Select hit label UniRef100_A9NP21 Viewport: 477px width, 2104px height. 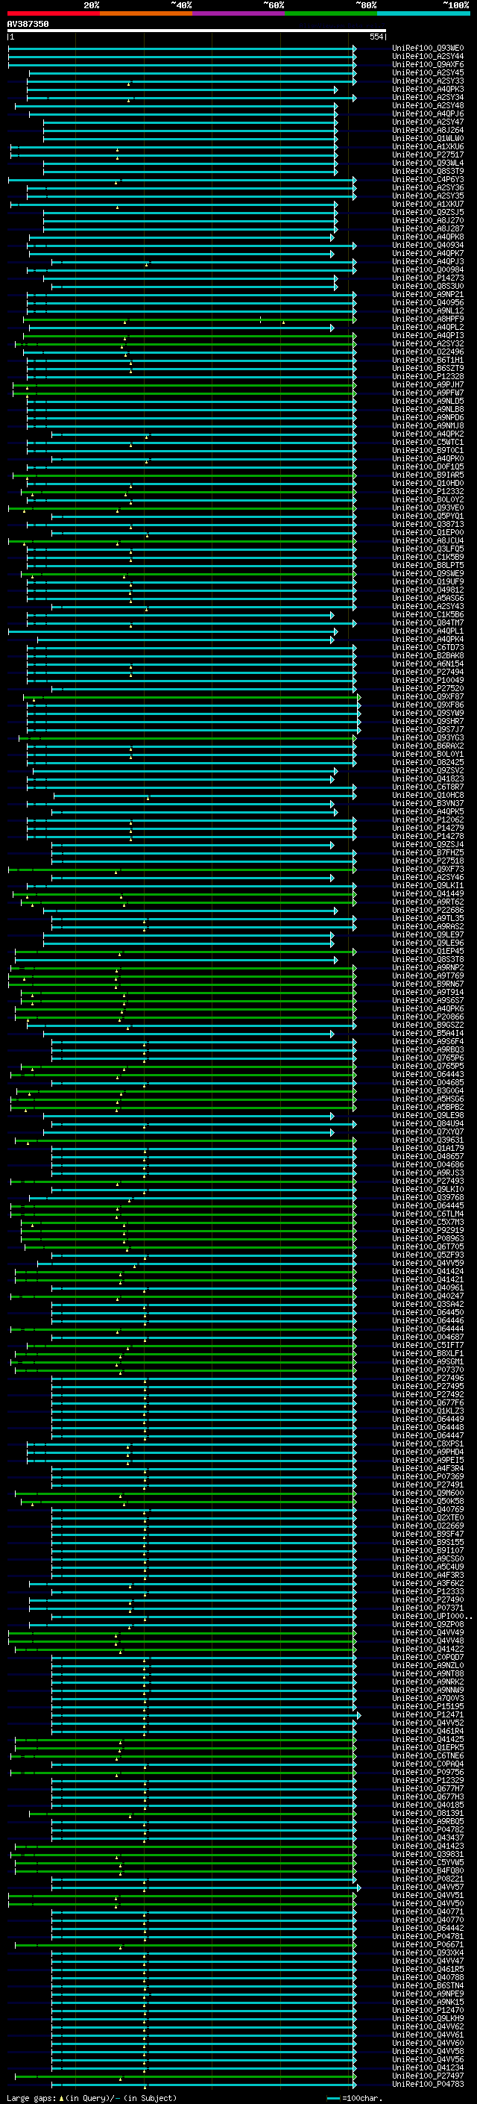pos(428,295)
